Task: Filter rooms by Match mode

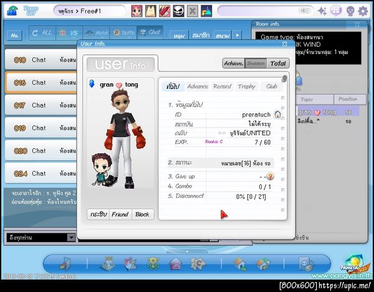Action: click(x=97, y=32)
